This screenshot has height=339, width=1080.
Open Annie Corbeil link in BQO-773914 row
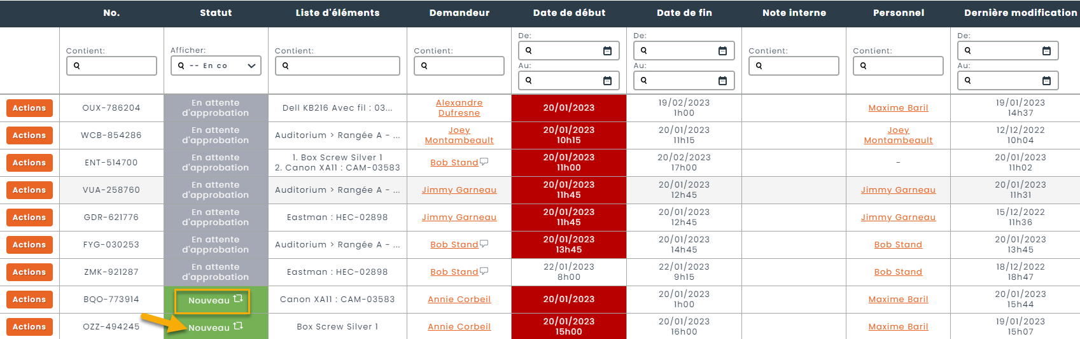point(459,300)
